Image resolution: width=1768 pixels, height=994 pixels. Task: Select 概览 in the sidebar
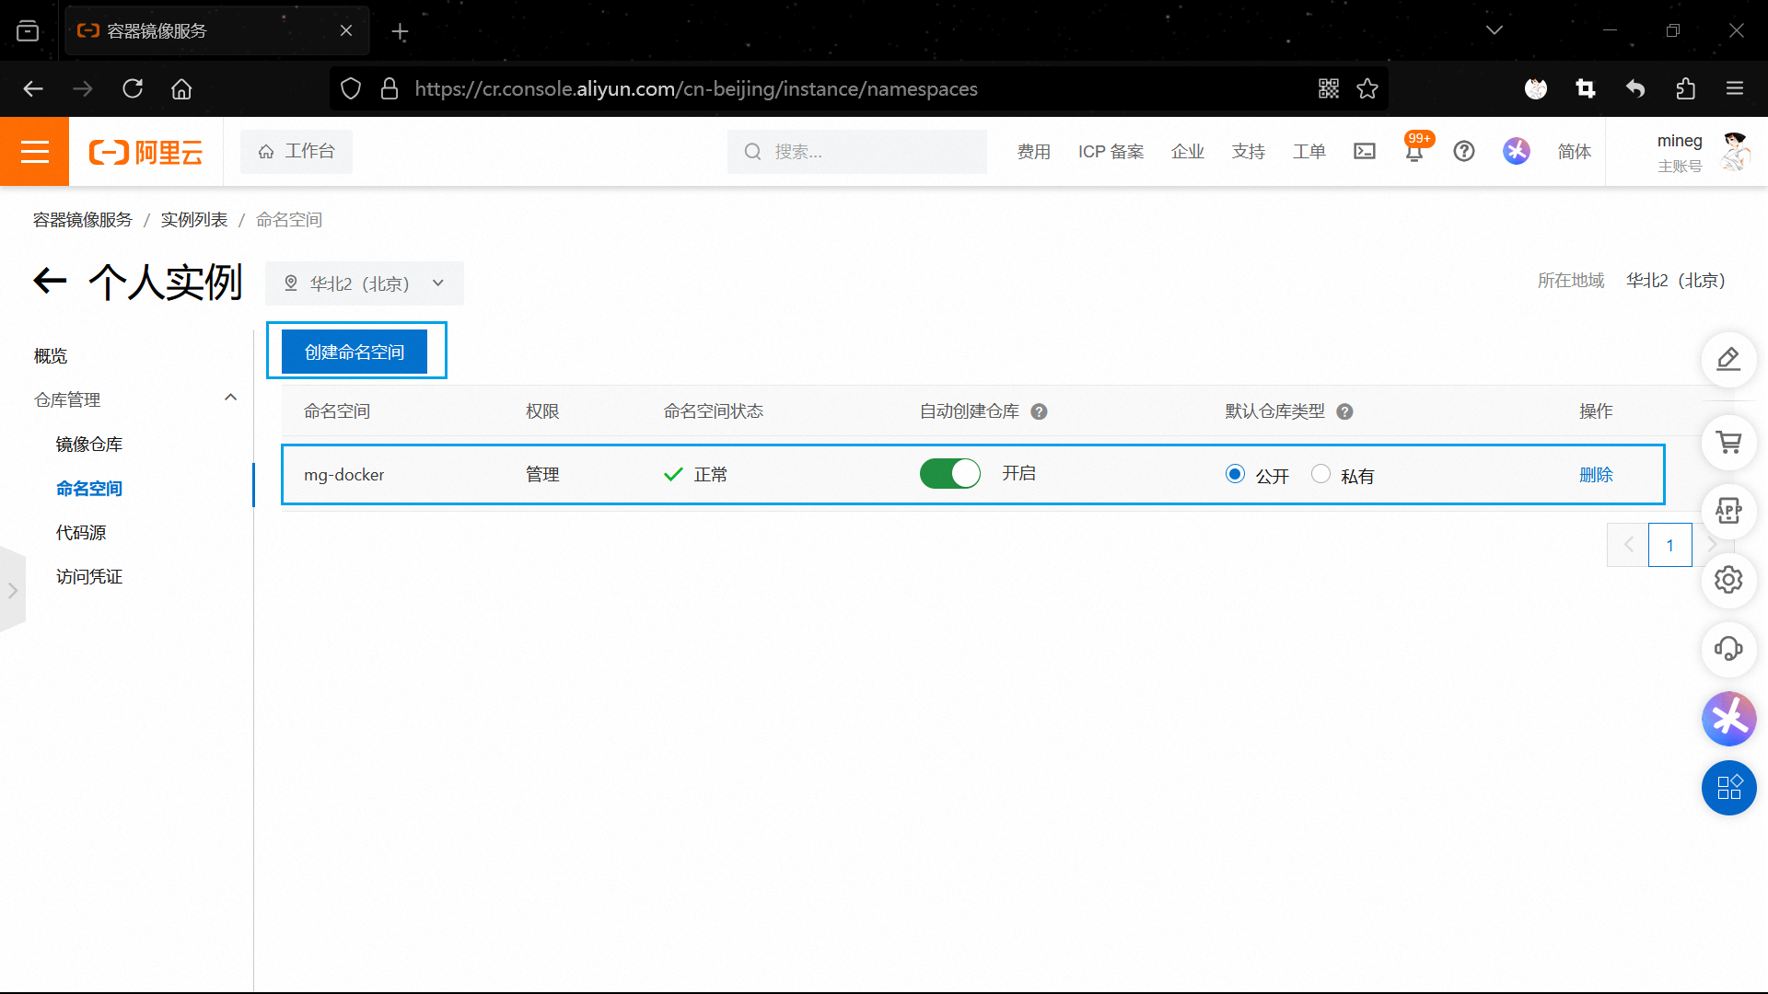pyautogui.click(x=51, y=356)
